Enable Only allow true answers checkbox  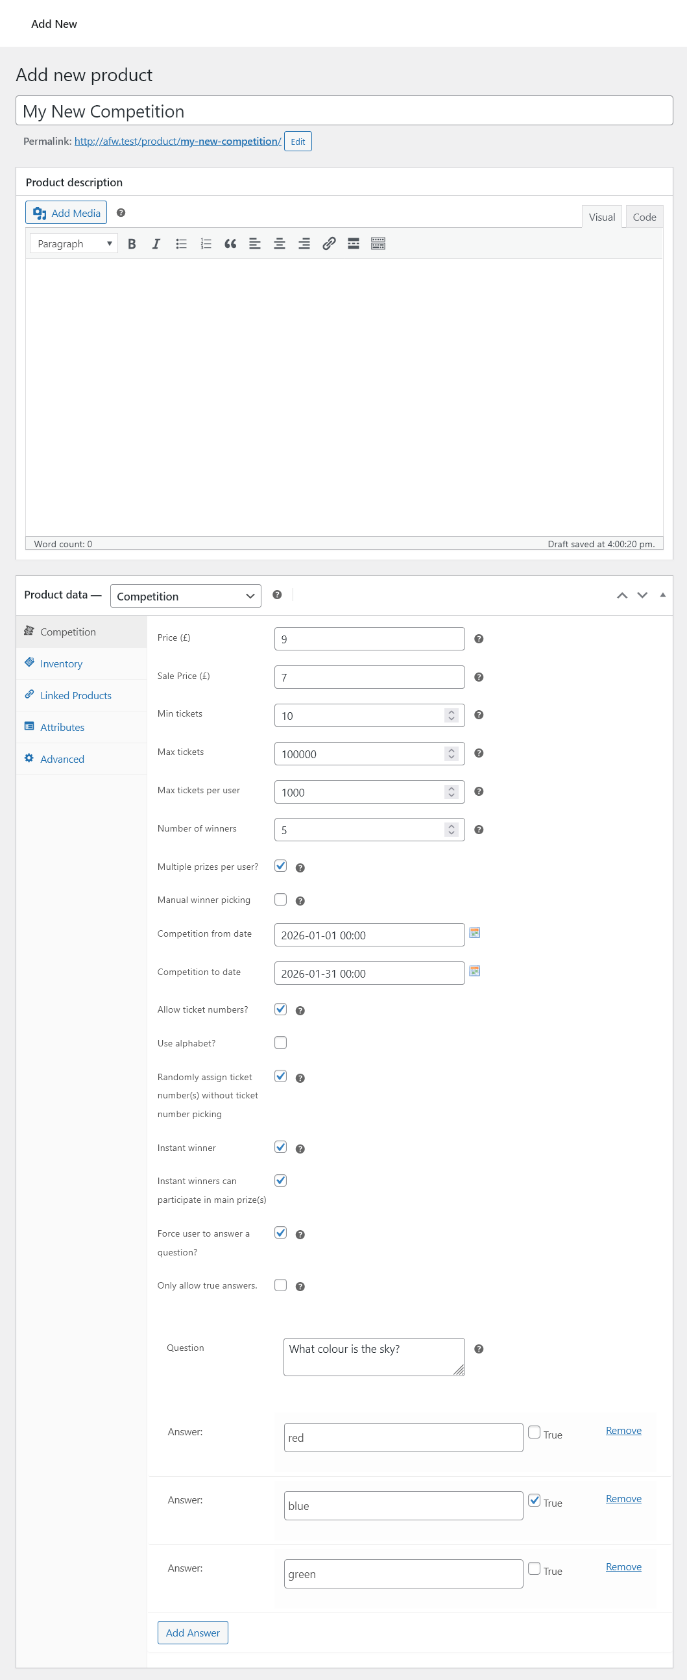281,1285
